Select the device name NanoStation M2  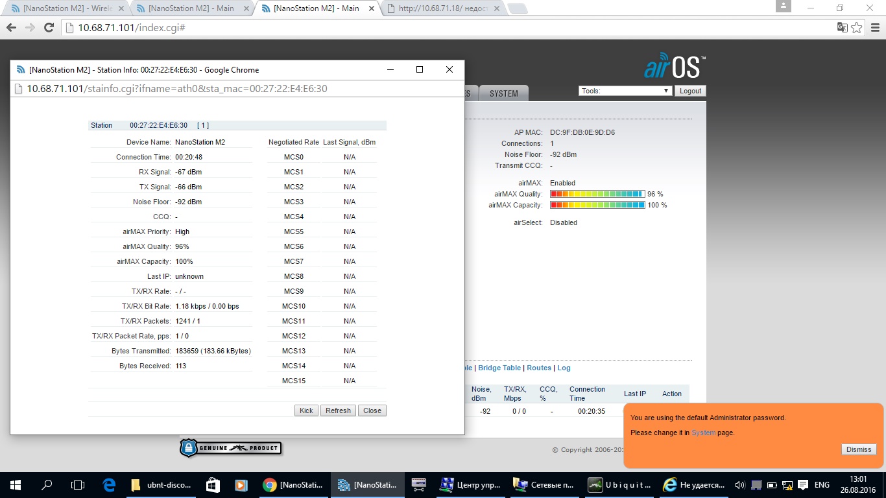click(200, 142)
